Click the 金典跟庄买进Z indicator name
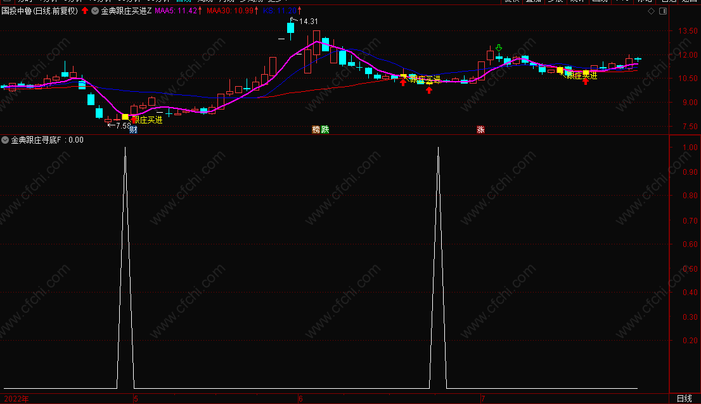 point(126,11)
